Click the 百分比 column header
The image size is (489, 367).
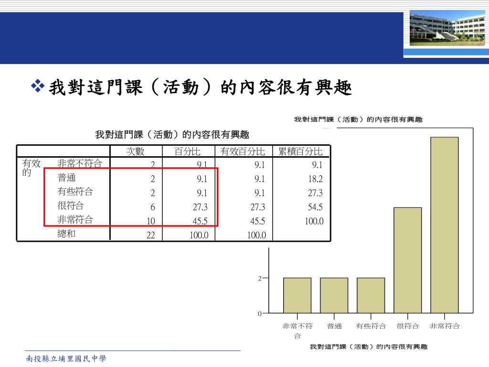(187, 151)
